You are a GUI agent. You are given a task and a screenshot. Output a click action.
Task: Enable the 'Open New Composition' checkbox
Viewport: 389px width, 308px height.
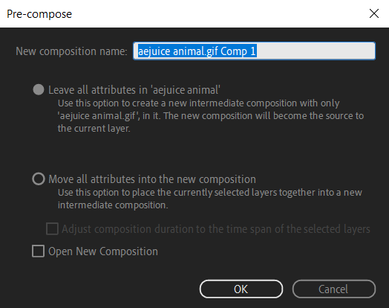pos(38,251)
